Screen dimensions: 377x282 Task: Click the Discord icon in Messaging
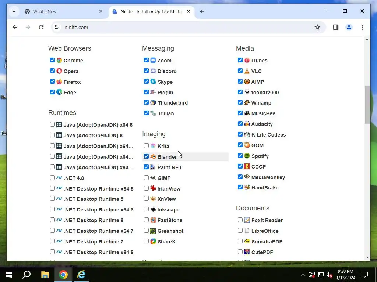(153, 71)
